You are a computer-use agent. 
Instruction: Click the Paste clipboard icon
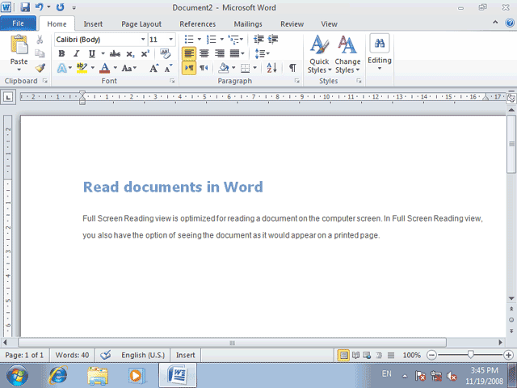(19, 44)
